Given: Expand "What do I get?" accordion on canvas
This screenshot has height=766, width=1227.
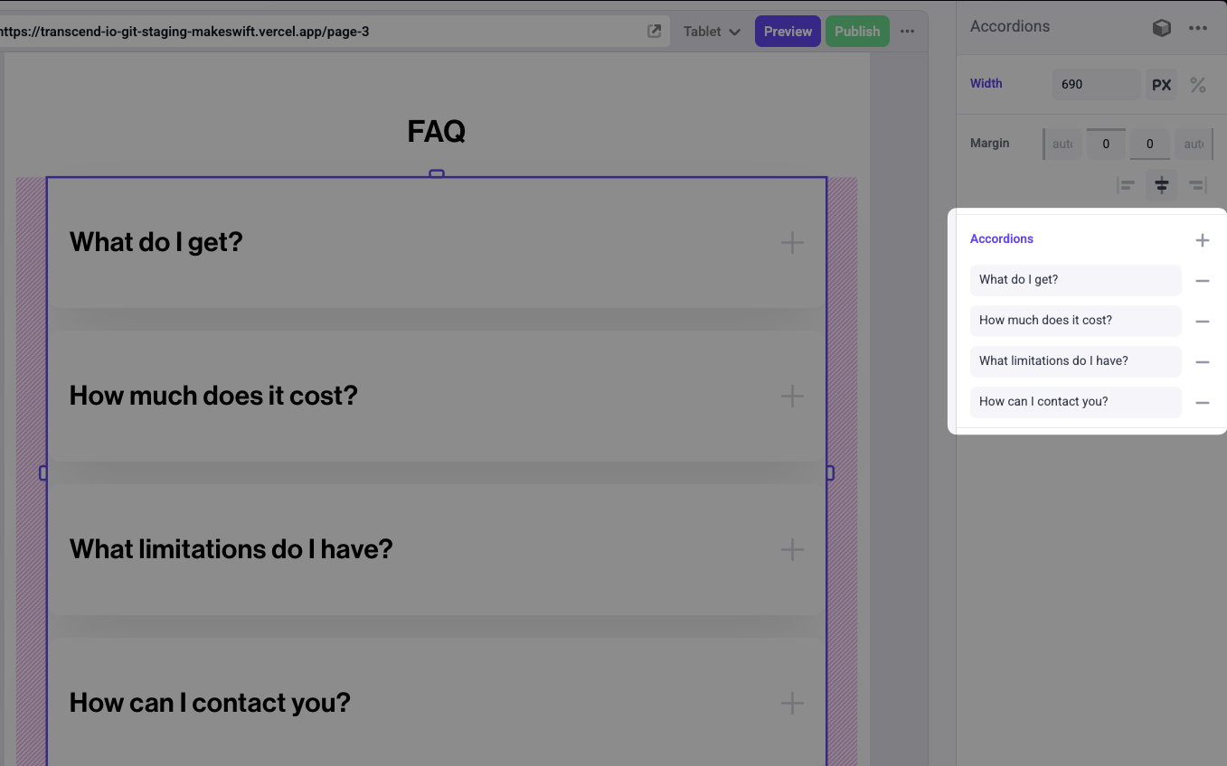Looking at the screenshot, I should 791,242.
